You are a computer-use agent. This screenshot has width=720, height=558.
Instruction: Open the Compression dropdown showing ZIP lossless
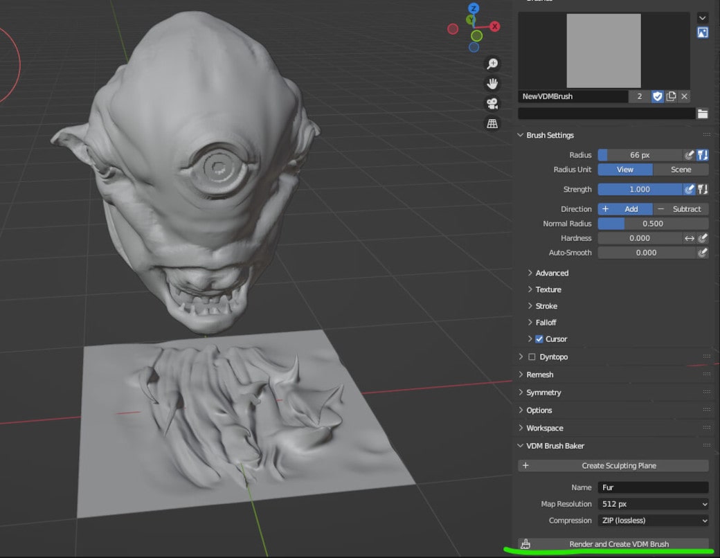(653, 520)
